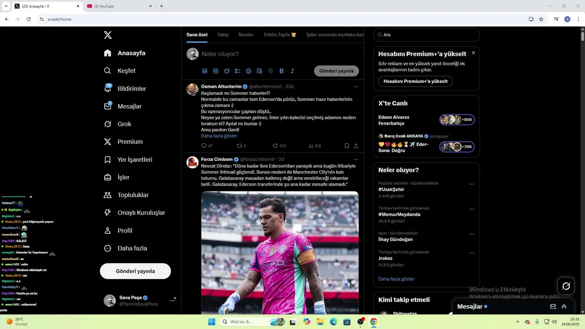Like Osman Altunterim's post
This screenshot has width=585, height=329.
click(x=279, y=146)
